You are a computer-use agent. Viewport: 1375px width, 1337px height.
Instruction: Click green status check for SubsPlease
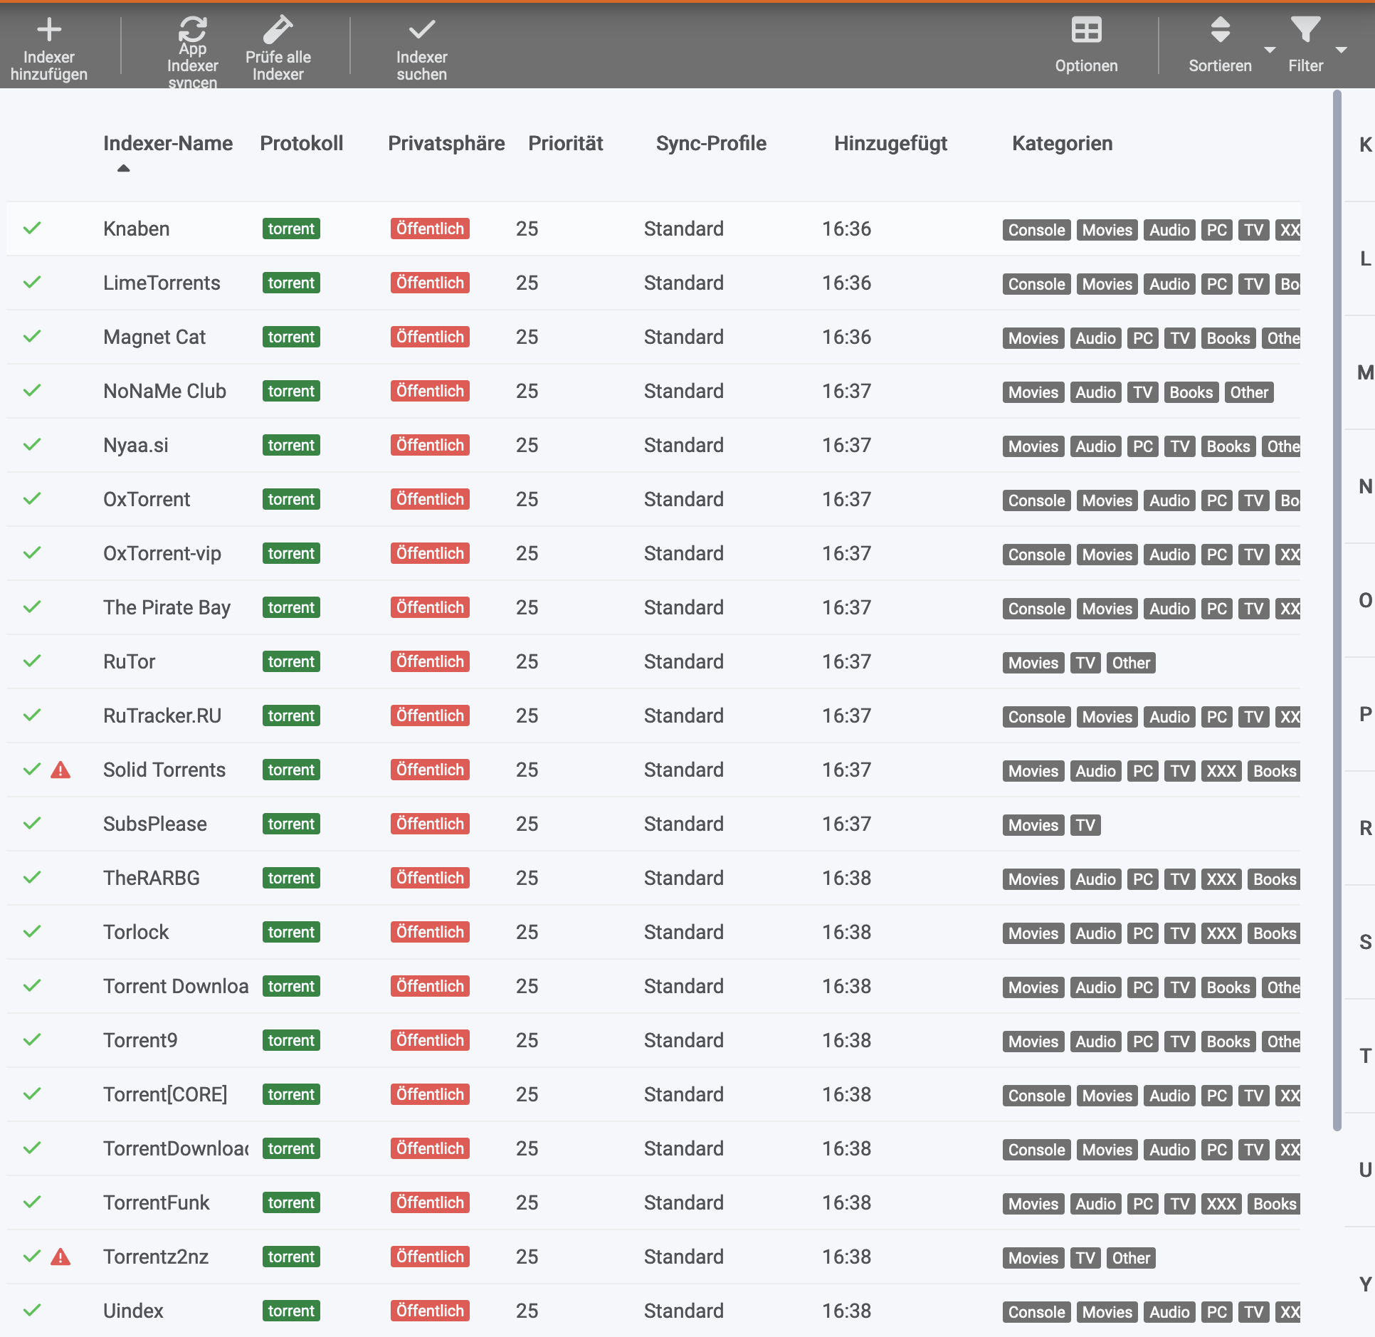click(x=32, y=824)
